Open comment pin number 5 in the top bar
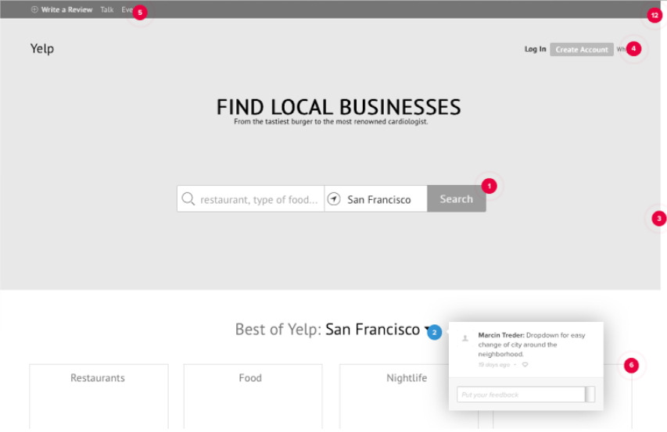 140,12
